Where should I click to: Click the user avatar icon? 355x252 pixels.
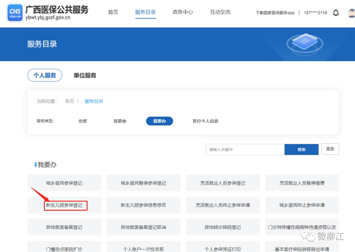(x=351, y=12)
